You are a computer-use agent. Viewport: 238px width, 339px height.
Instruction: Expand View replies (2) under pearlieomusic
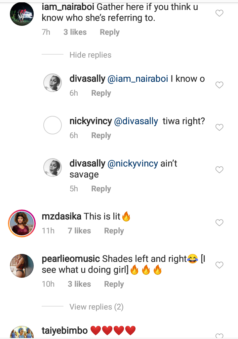click(96, 307)
